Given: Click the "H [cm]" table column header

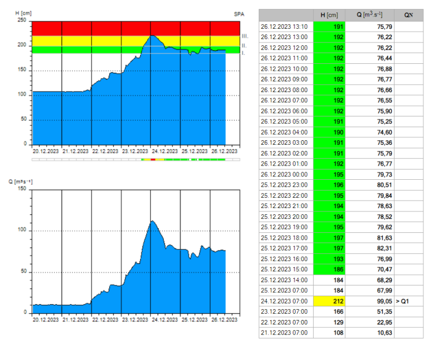Looking at the screenshot, I should (329, 15).
